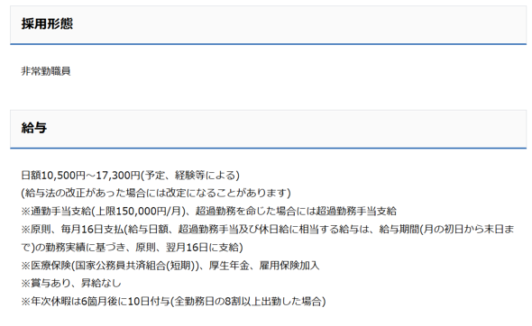Select the 非常勤職員 text
Viewport: 532px width, 326px height.
coord(46,71)
